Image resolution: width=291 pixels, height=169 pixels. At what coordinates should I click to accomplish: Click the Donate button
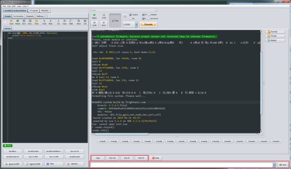click(x=148, y=24)
